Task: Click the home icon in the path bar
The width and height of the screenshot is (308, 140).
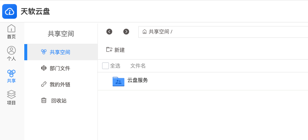Action: pos(145,32)
